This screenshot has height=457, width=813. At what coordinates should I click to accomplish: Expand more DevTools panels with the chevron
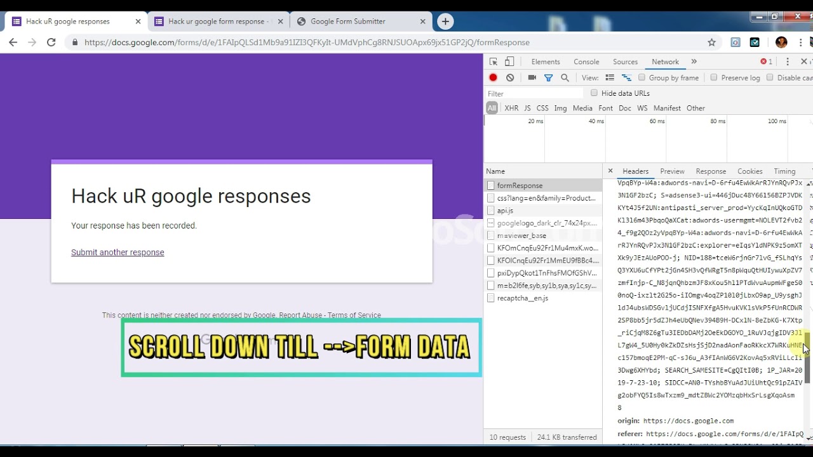(694, 62)
